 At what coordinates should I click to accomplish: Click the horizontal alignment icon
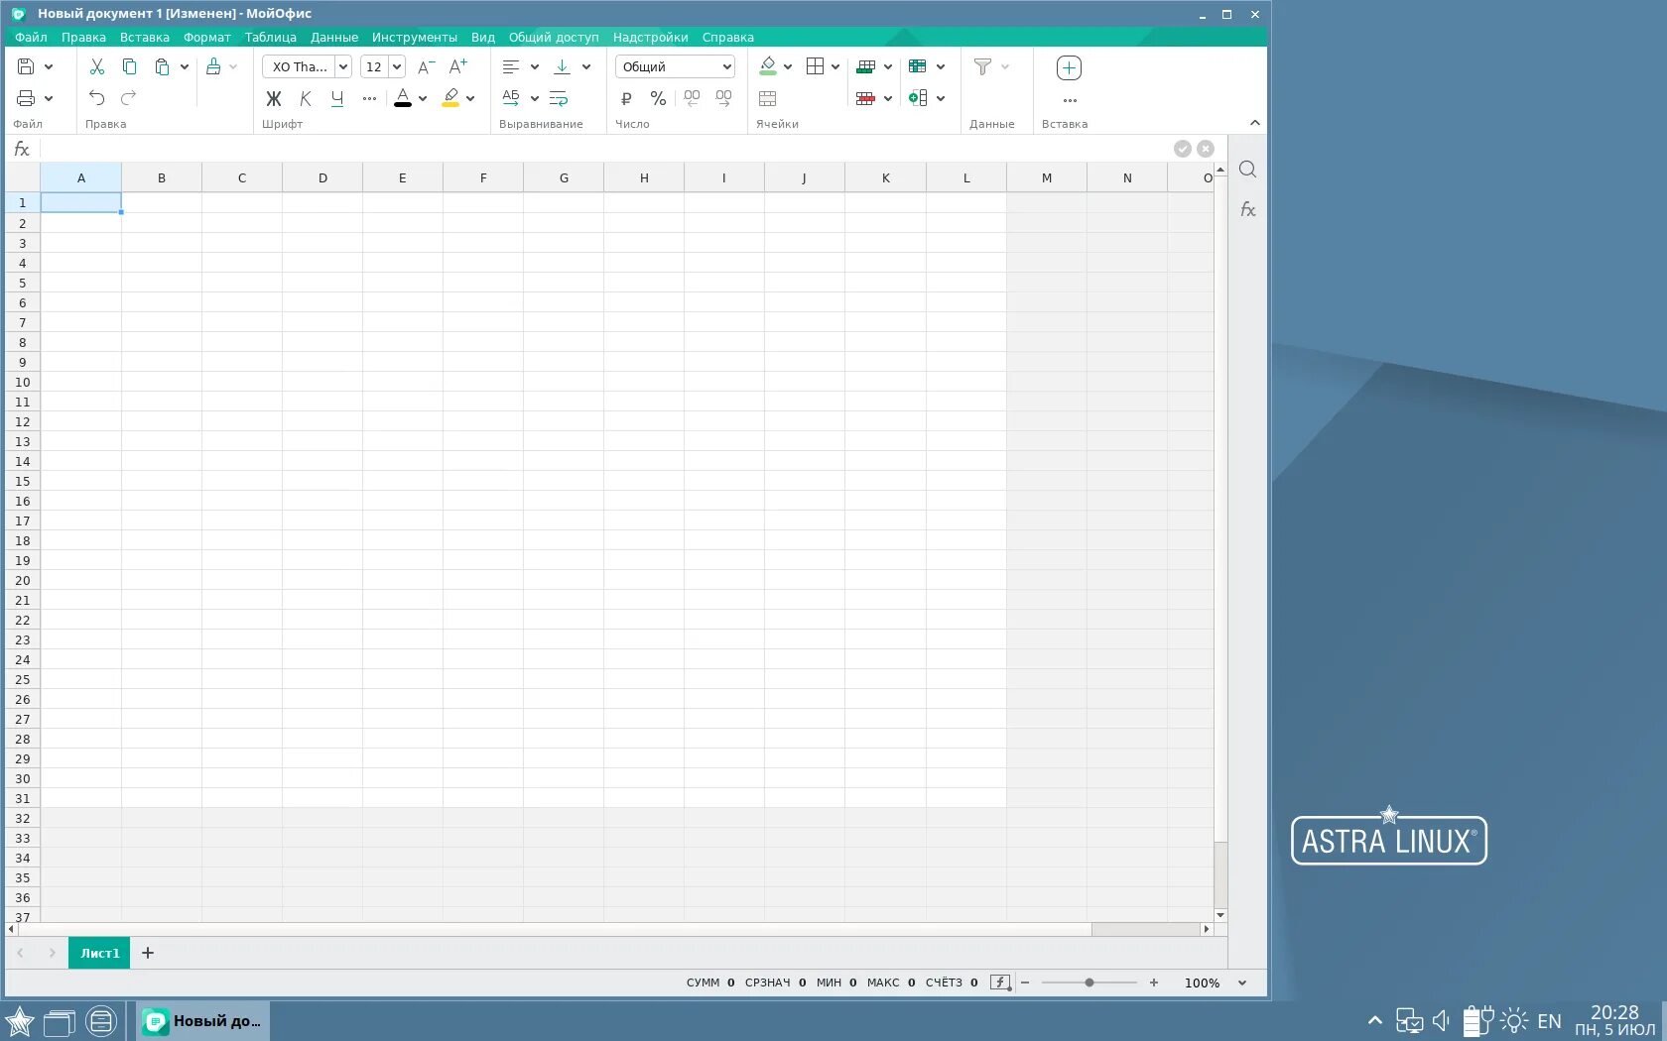click(511, 66)
